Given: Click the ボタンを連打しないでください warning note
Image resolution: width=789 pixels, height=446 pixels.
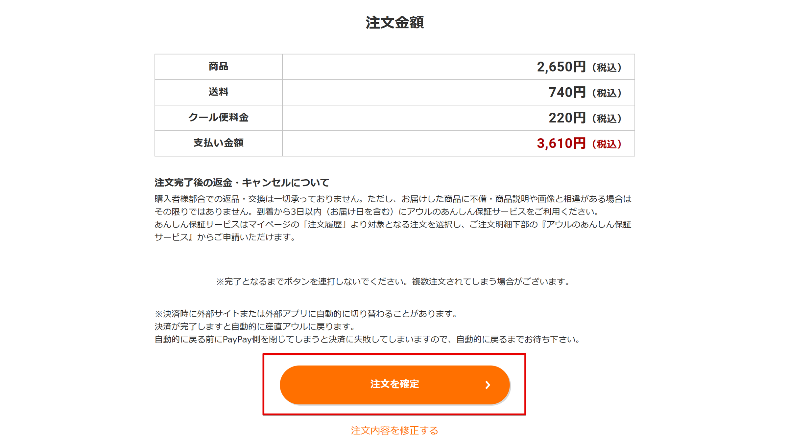Looking at the screenshot, I should click(393, 281).
